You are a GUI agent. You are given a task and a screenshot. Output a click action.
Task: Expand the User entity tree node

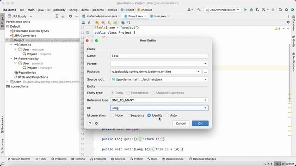tap(7, 82)
